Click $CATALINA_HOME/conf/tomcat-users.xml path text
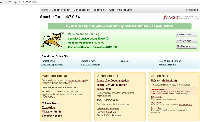Viewport: 200px width, 122px height. coord(59,87)
